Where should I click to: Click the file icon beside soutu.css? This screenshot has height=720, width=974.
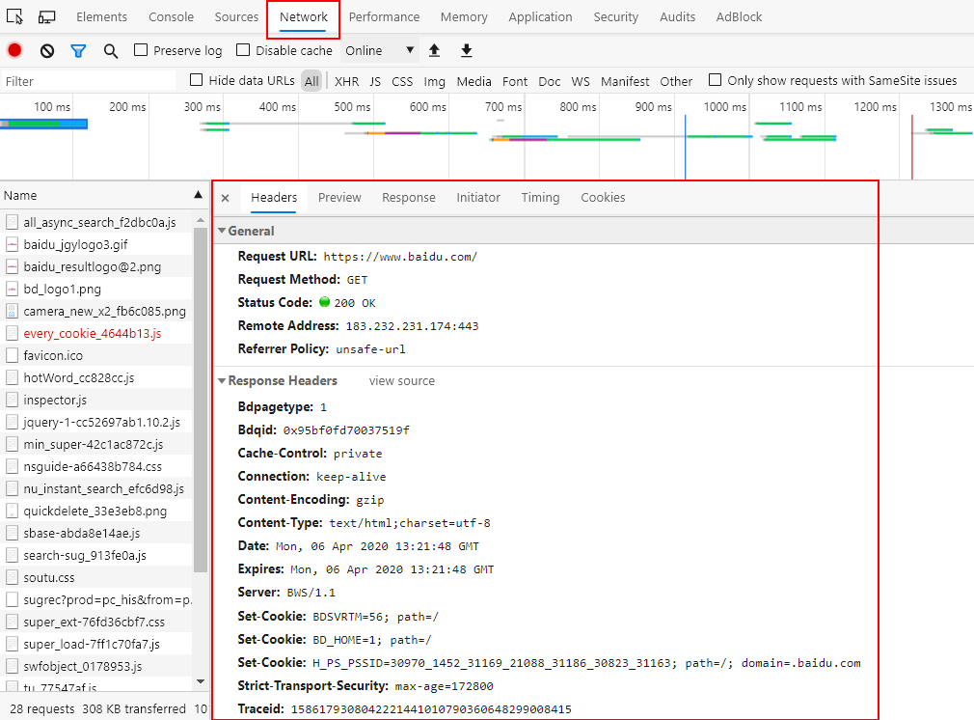[12, 577]
